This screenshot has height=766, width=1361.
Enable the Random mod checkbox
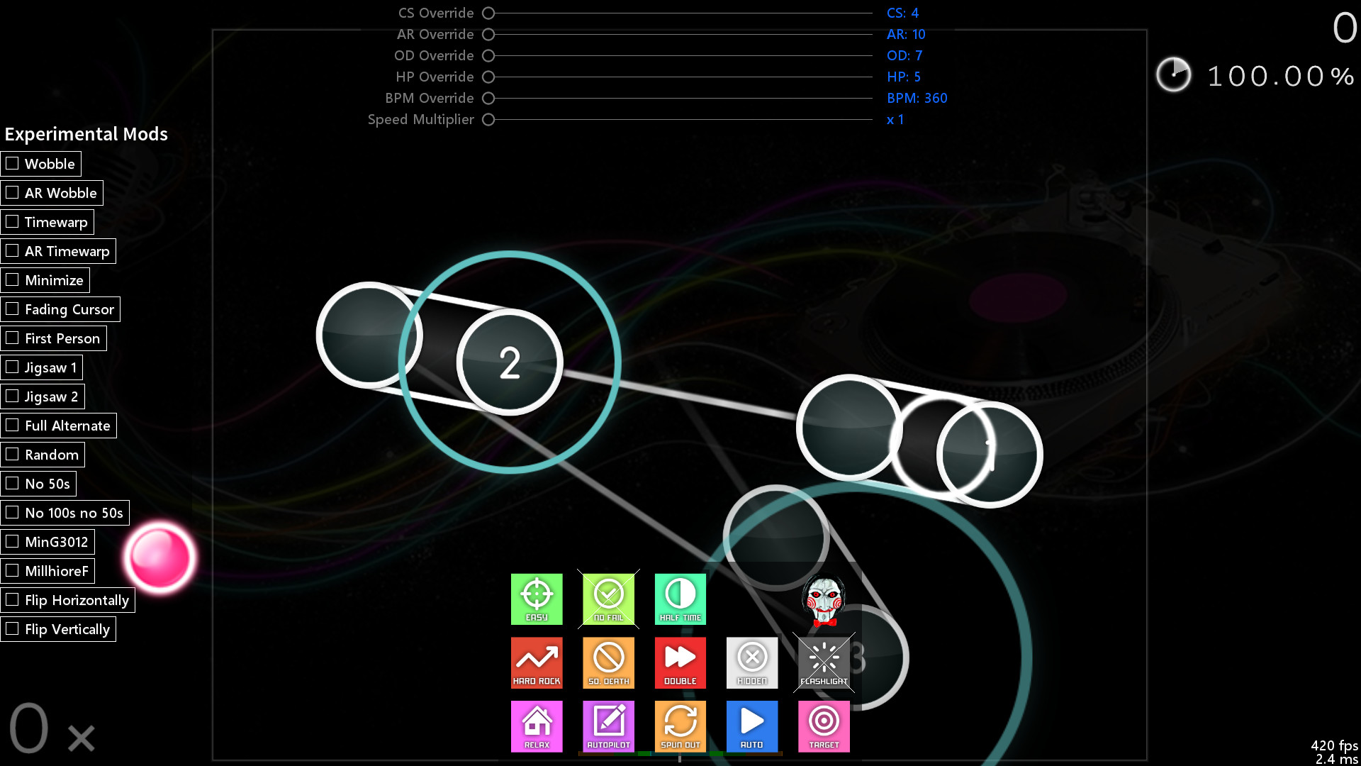coord(13,454)
